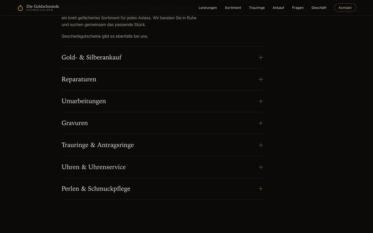Expand Perlen & Schmuckpflege with its plus icon
The width and height of the screenshot is (373, 233).
[x=261, y=189]
